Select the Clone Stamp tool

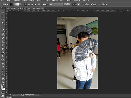pyautogui.click(x=3, y=42)
